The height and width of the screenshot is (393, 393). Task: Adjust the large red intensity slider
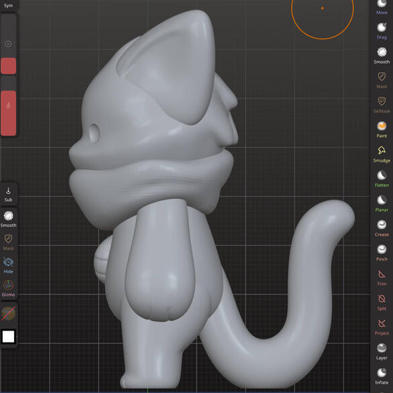(8, 113)
